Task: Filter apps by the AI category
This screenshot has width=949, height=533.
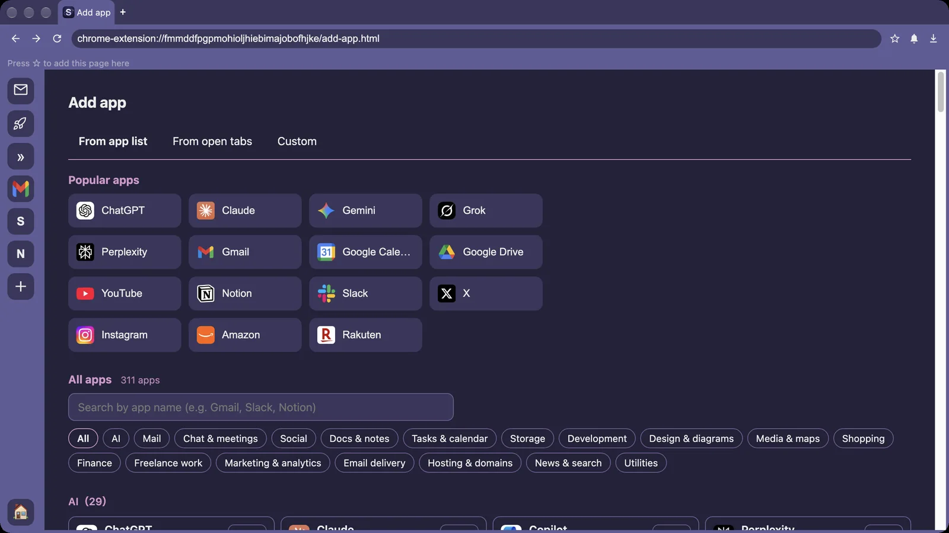Action: point(116,439)
